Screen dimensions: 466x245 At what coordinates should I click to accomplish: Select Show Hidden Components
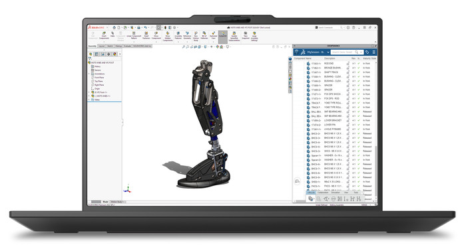pos(168,37)
